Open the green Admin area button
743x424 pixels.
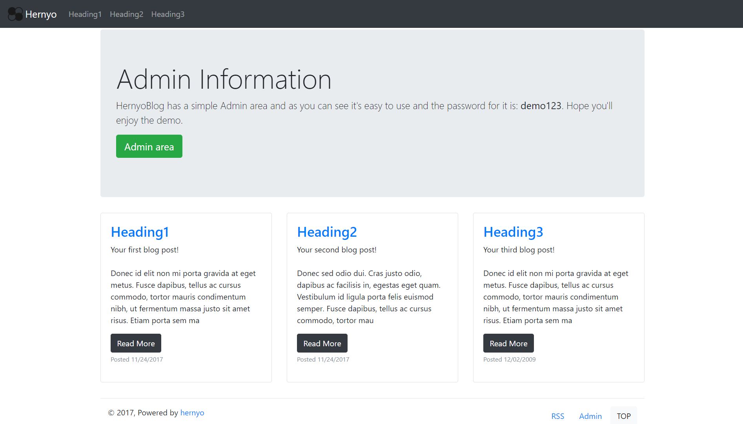pyautogui.click(x=149, y=146)
